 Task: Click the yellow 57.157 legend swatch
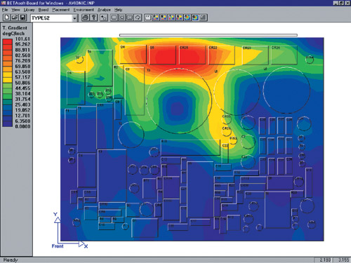7,75
